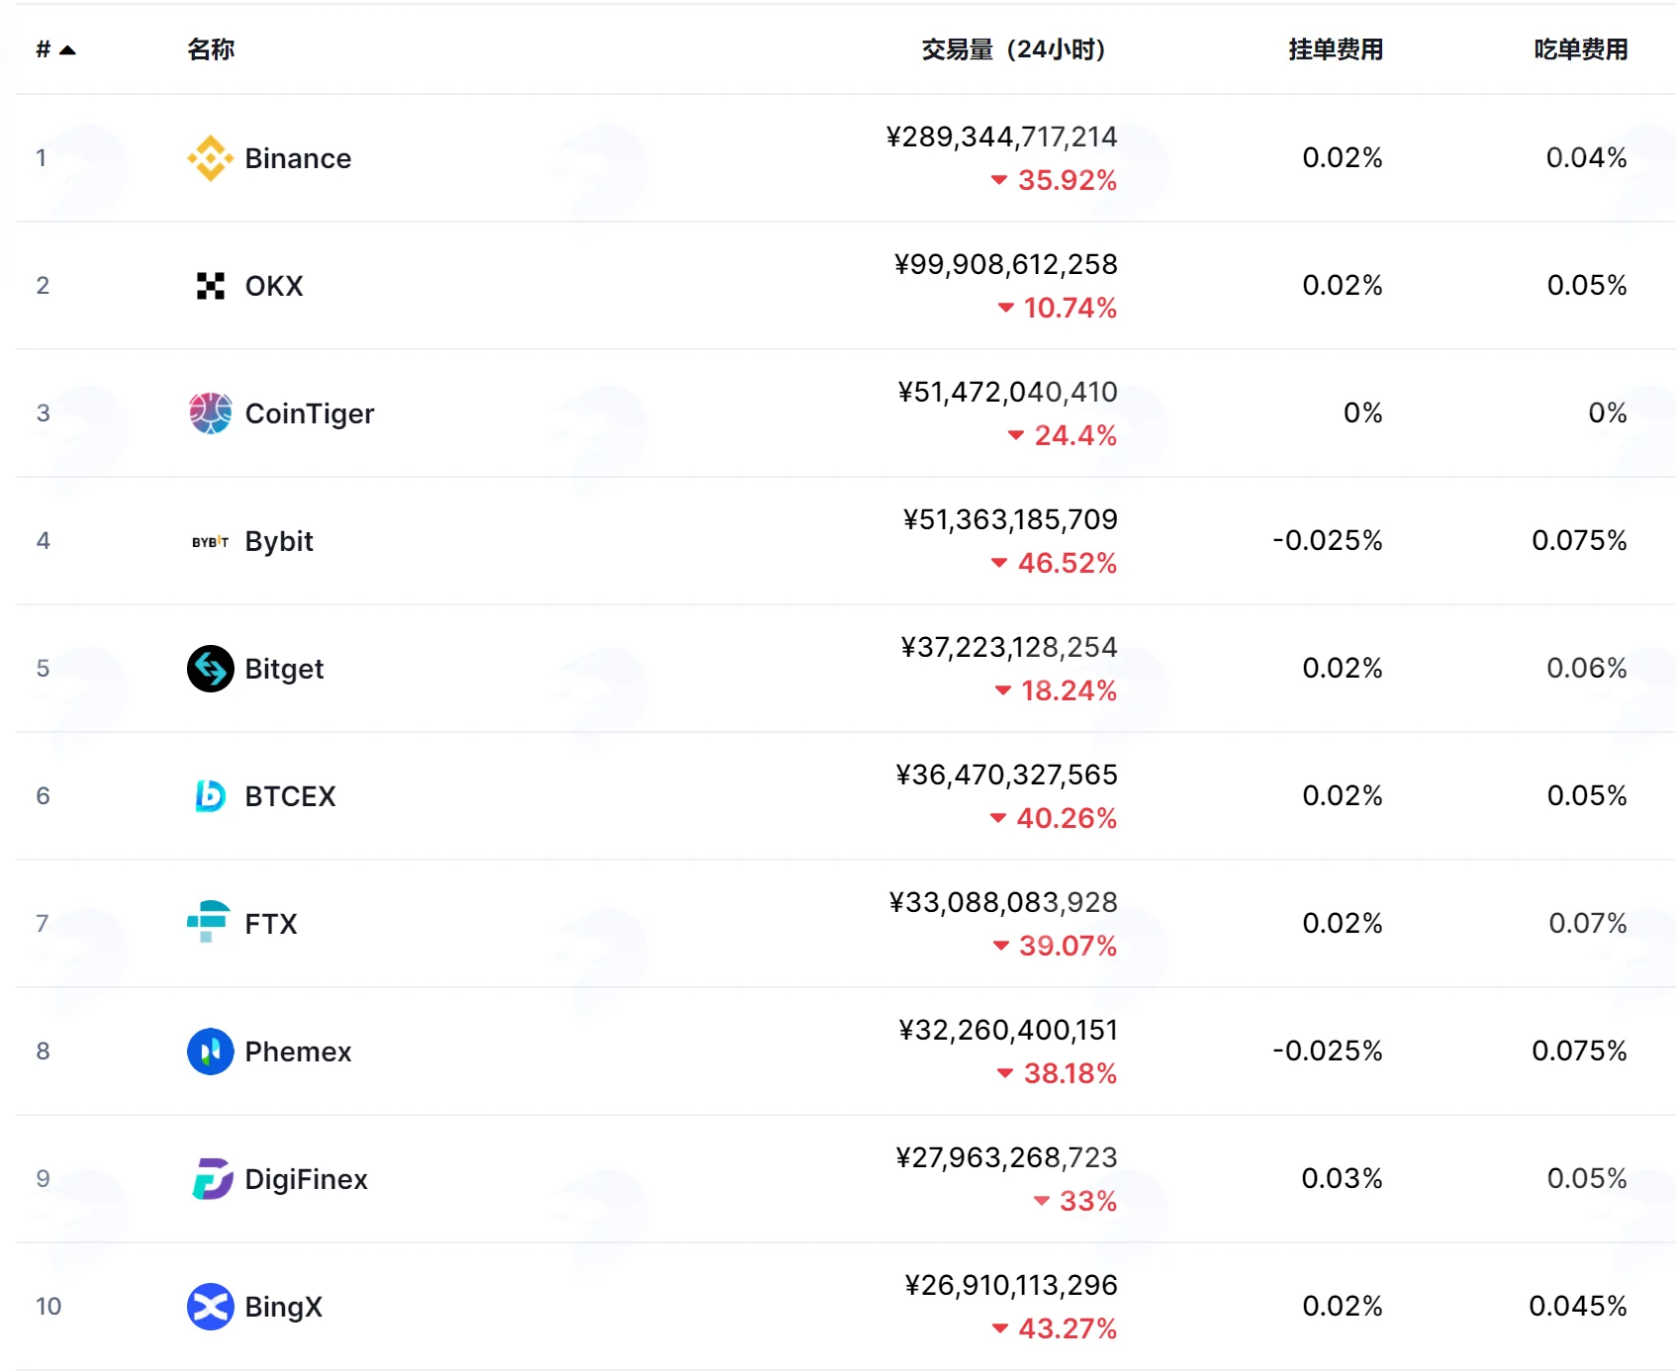Click the Binance logo icon

pyautogui.click(x=210, y=158)
